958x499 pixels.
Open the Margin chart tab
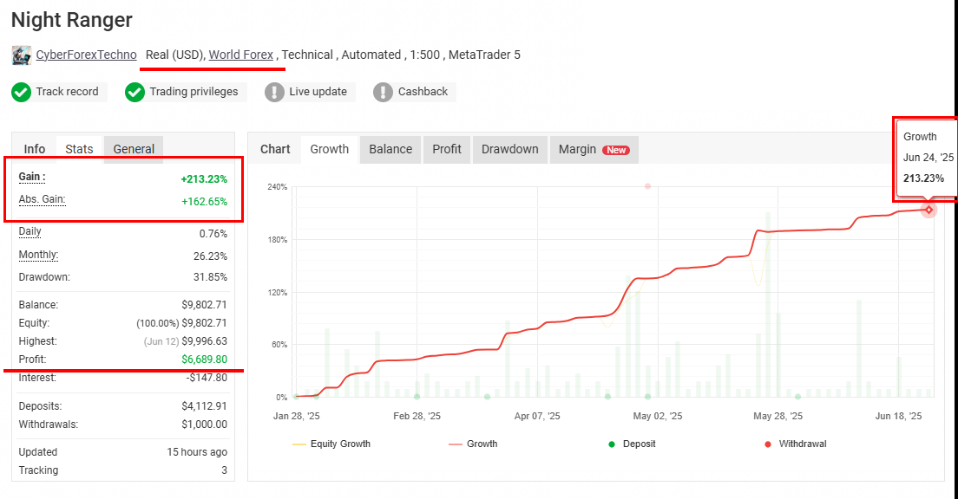[594, 150]
